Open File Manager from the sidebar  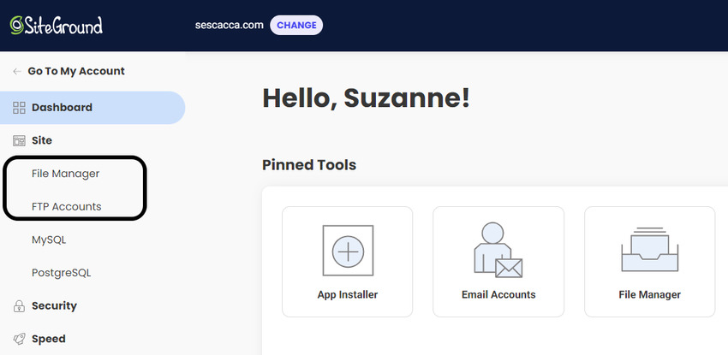65,173
